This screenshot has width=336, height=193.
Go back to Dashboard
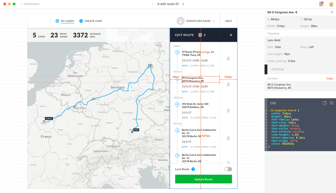tap(29, 4)
